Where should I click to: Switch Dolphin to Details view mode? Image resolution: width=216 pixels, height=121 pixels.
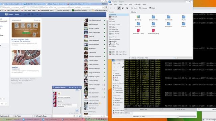127,8
